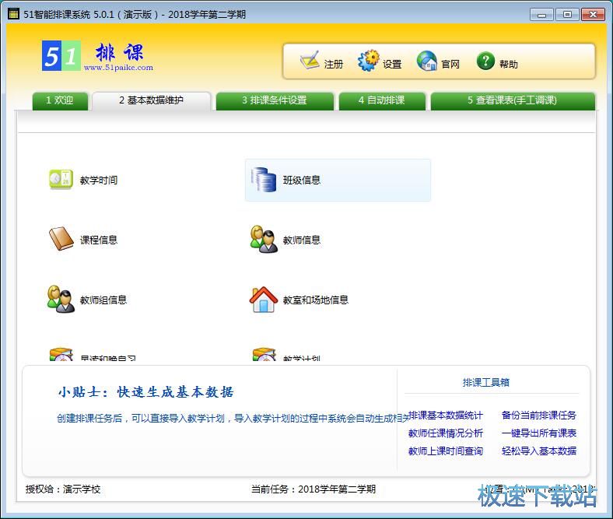Click 轻松导入基本数据 link
The height and width of the screenshot is (519, 613).
click(x=539, y=451)
